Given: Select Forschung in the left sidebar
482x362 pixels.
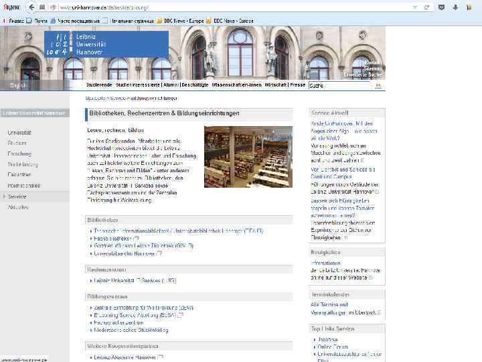Looking at the screenshot, I should coord(19,154).
